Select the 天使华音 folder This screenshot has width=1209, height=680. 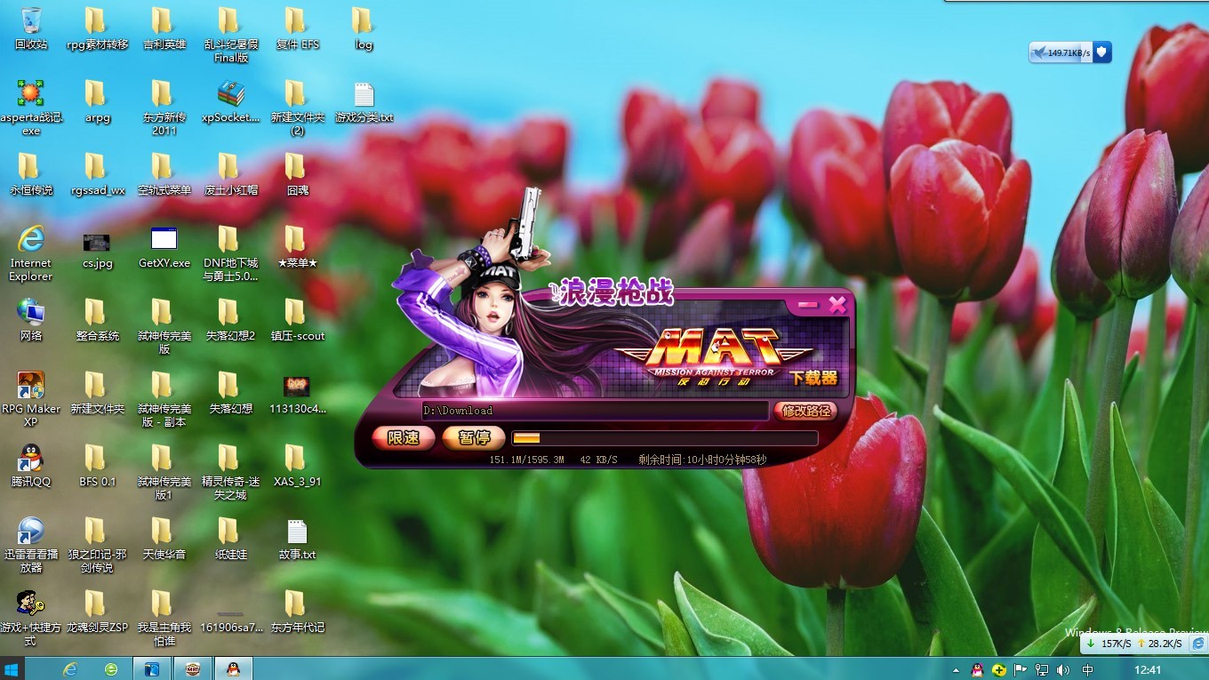[164, 539]
